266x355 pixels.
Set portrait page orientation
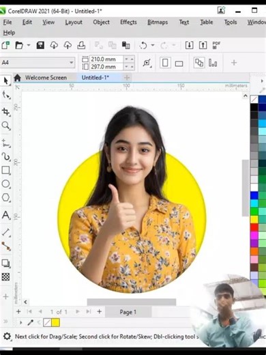[x=165, y=63]
